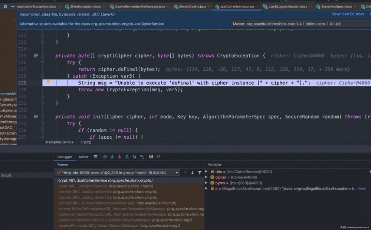The image size is (371, 230).
Task: Click the Download Sources link
Action: [x=348, y=14]
